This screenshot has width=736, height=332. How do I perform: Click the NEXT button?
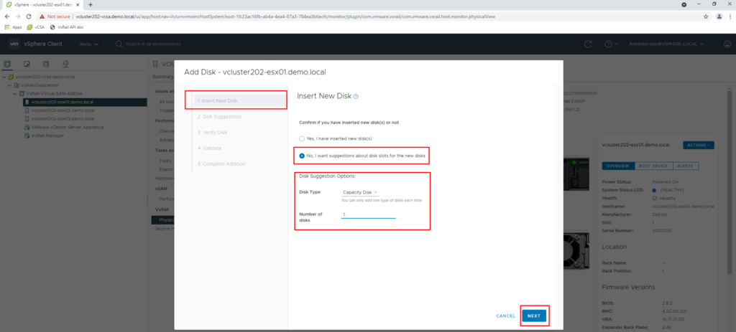coord(534,316)
